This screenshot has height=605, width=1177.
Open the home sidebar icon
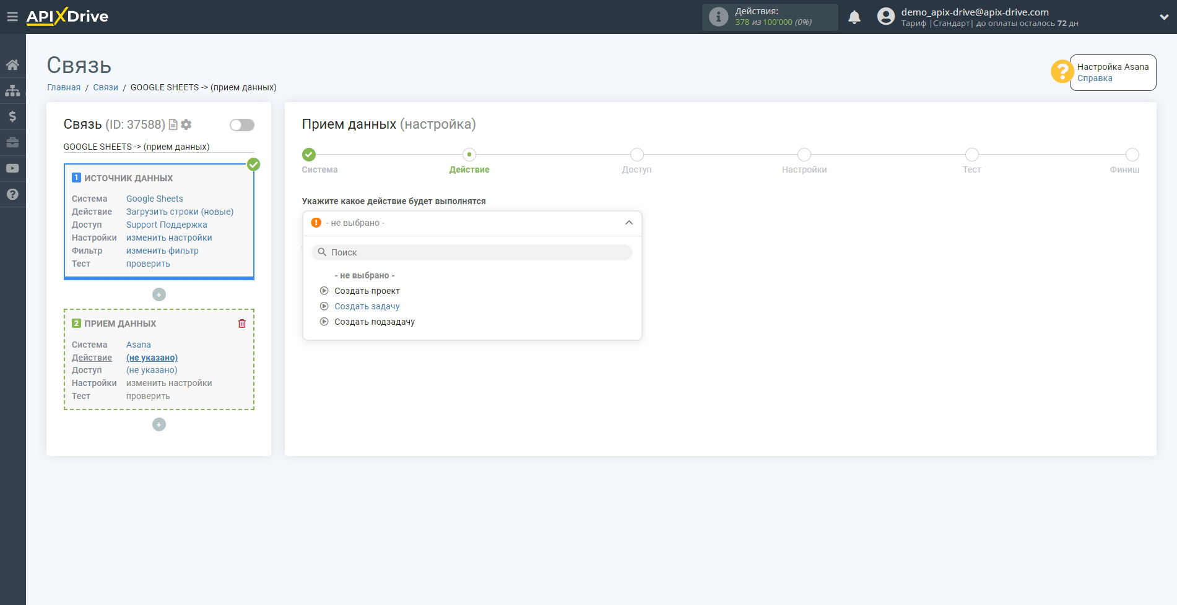[12, 65]
